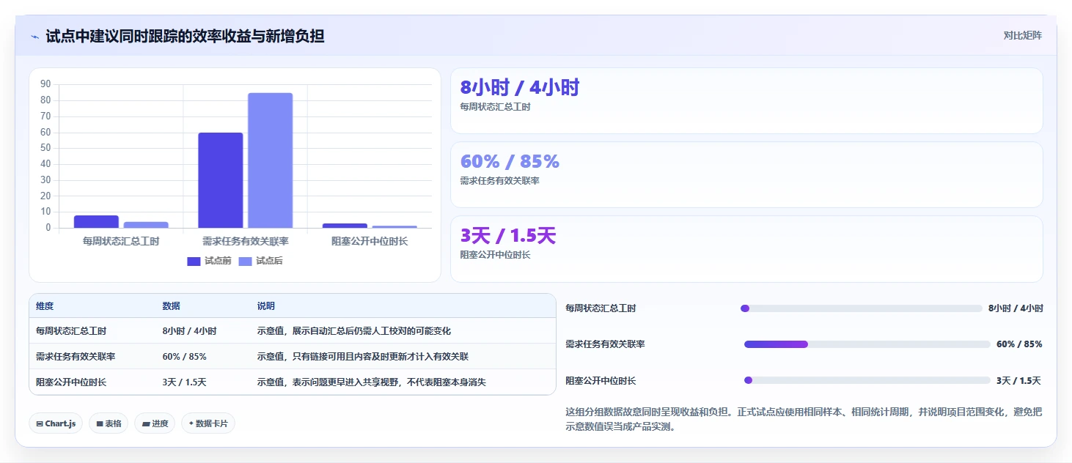Click the 维度 table column header
This screenshot has width=1072, height=463.
pyautogui.click(x=45, y=306)
